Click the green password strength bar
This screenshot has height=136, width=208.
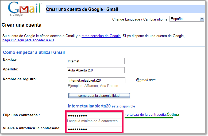[149, 118]
